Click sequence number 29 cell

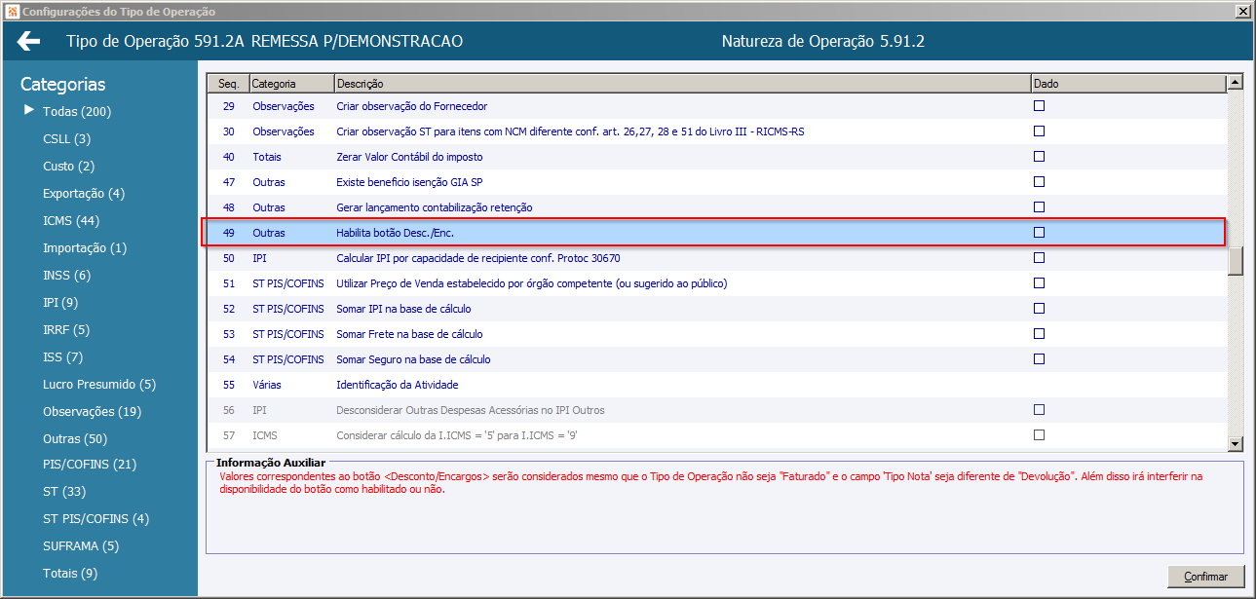[229, 105]
